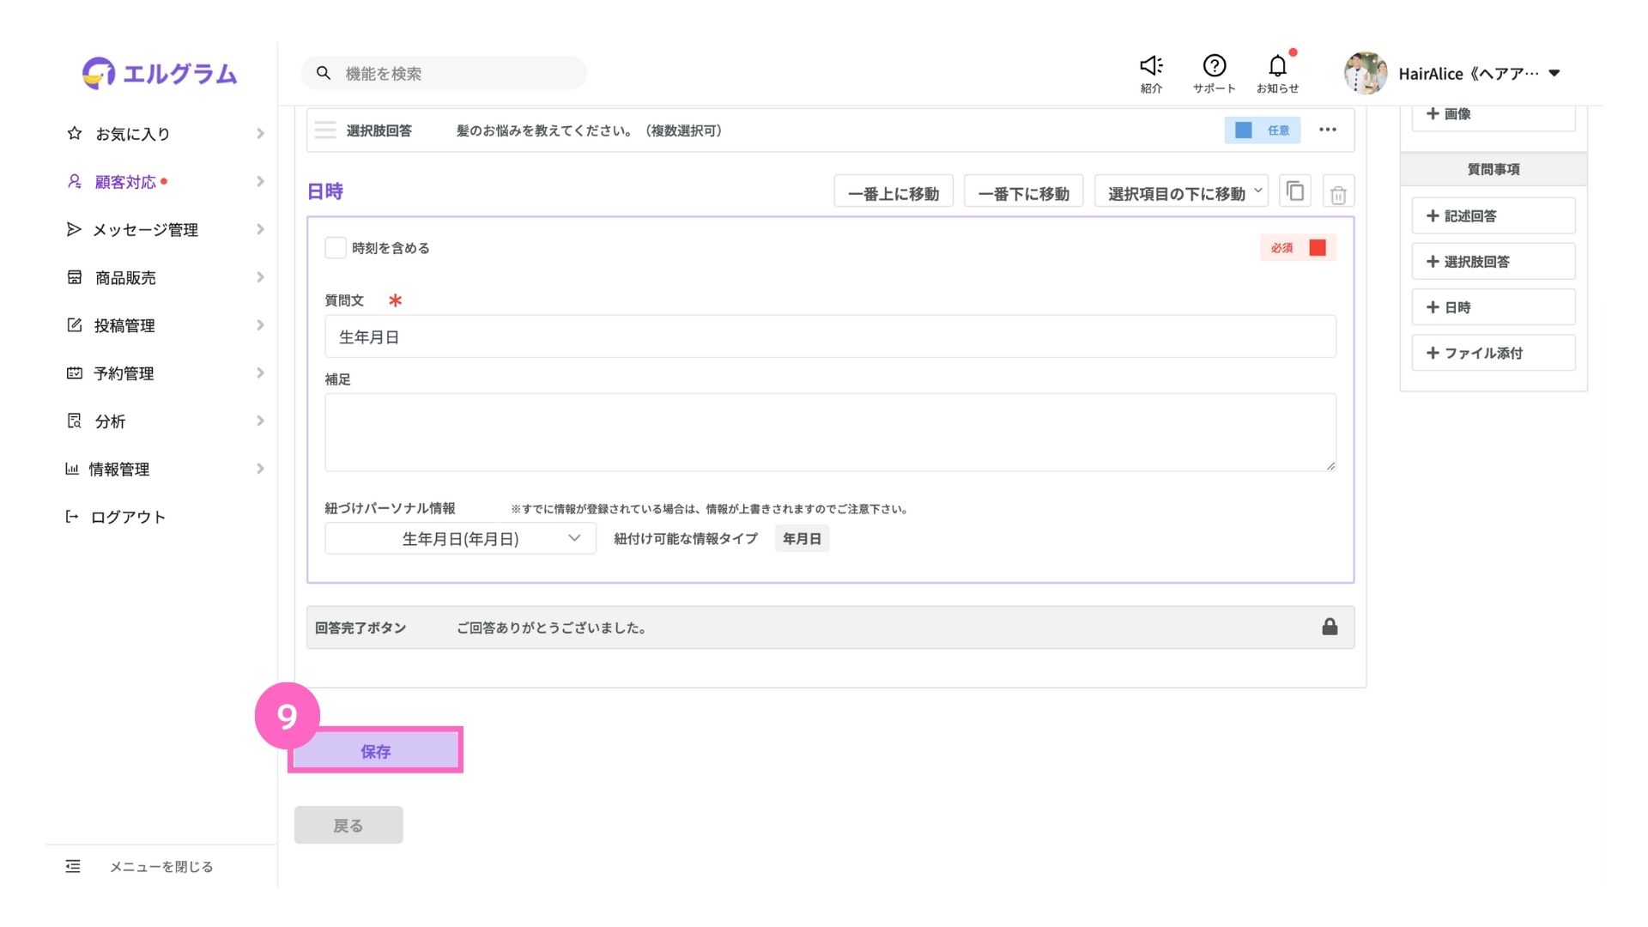Viewport: 1648px width, 927px height.
Task: Open the お知らせ notifications bell
Action: pyautogui.click(x=1277, y=66)
